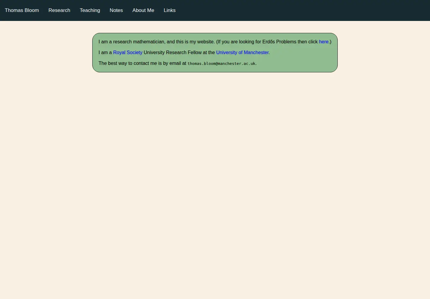Follow the 'here' link to Erdős Problems
The width and height of the screenshot is (430, 299).
[324, 42]
